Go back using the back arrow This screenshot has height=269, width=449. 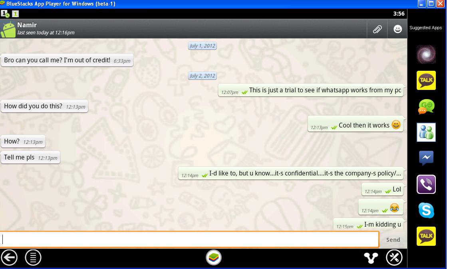click(9, 257)
